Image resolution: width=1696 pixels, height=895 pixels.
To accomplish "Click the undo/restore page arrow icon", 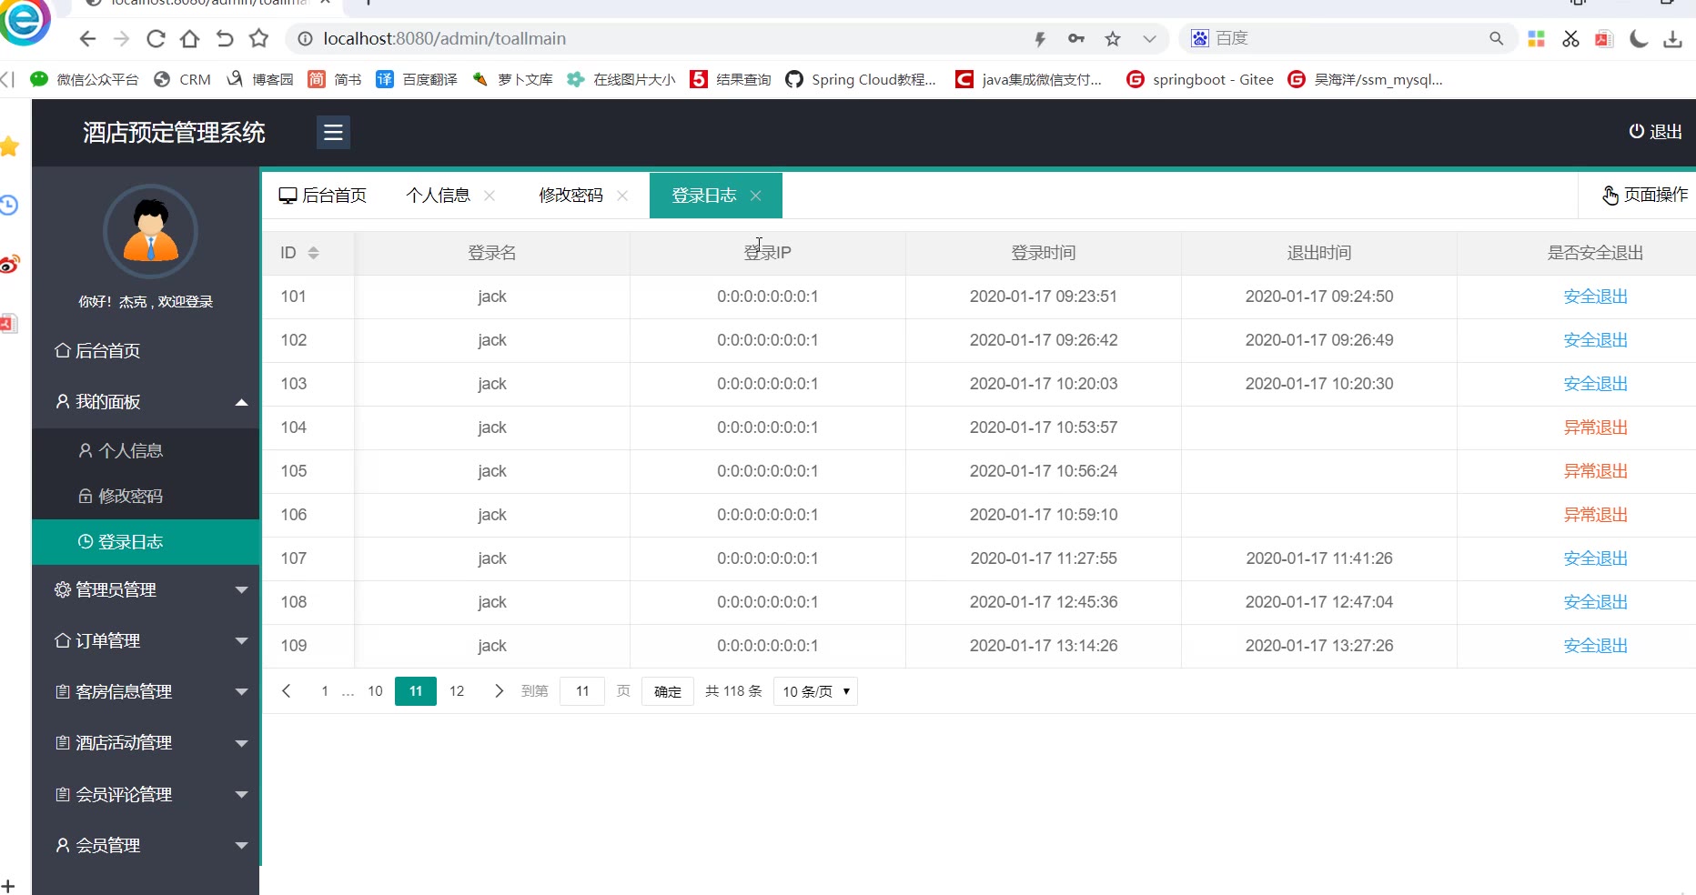I will pos(225,39).
